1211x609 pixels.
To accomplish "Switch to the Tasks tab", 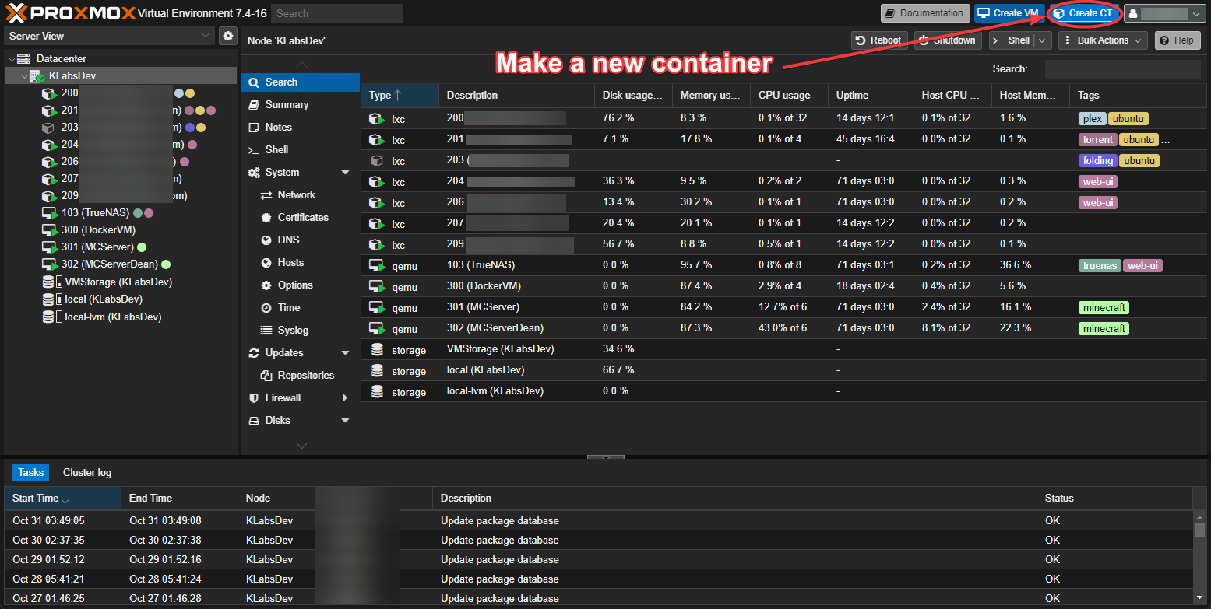I will (x=31, y=472).
